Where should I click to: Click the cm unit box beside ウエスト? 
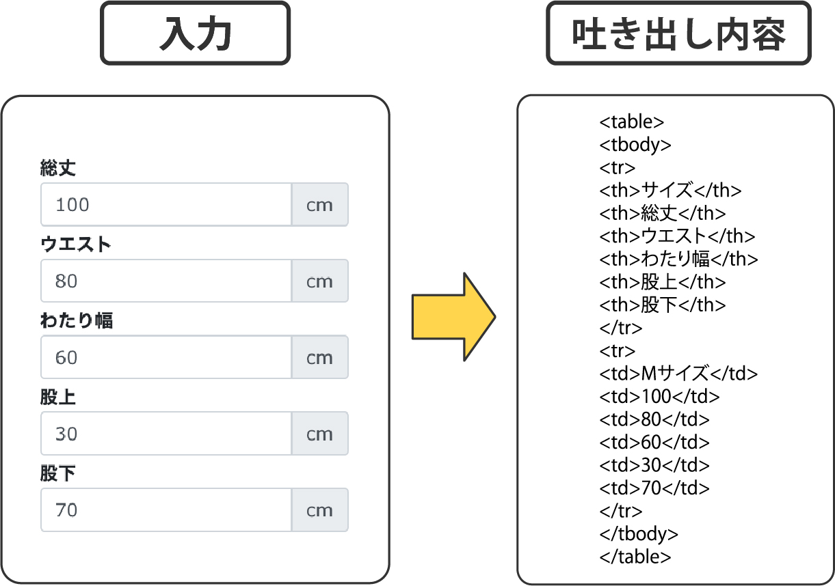319,281
